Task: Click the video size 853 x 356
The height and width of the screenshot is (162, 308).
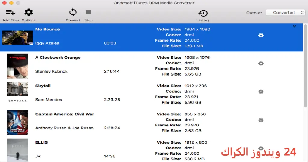Action: coord(195,114)
